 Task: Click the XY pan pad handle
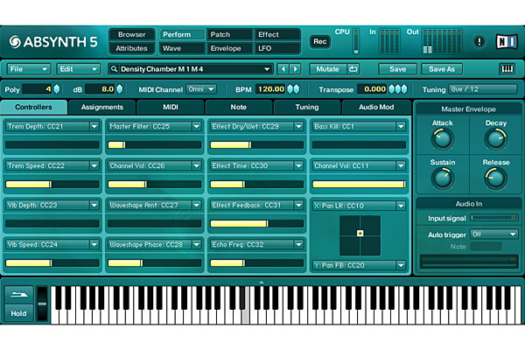[x=360, y=233]
